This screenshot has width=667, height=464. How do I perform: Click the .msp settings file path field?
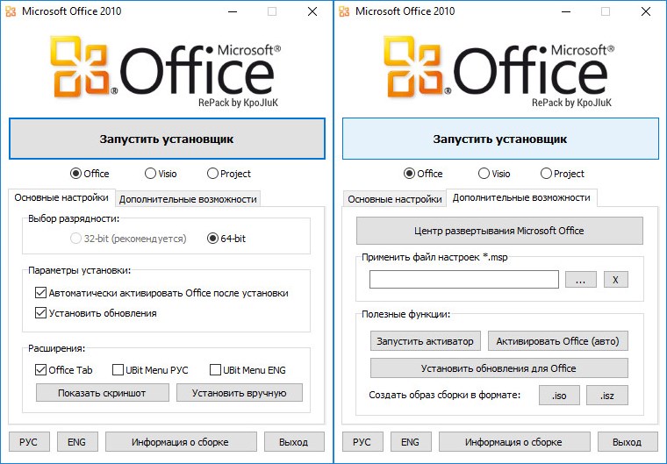point(463,280)
